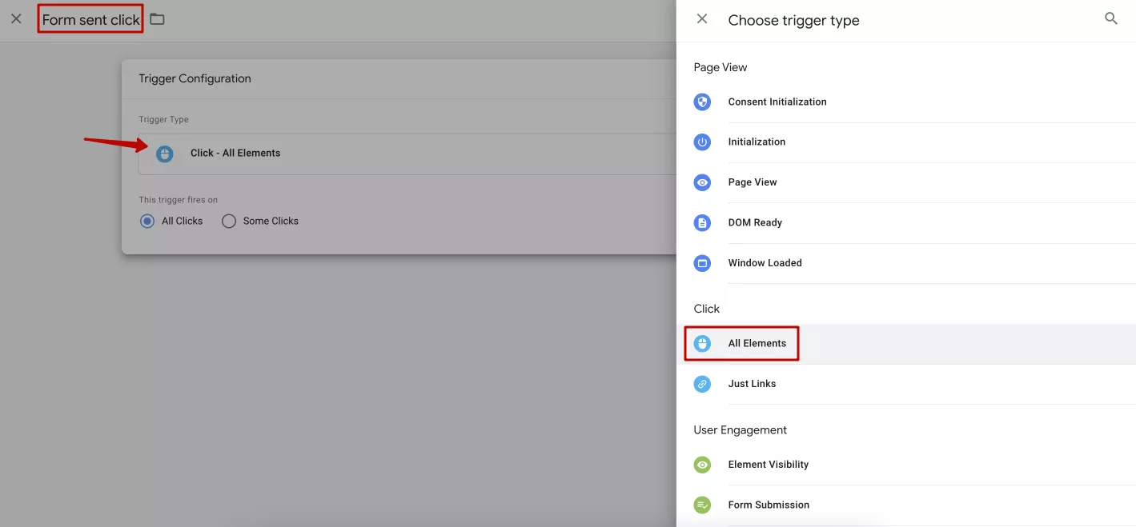The width and height of the screenshot is (1136, 527).
Task: Choose All Elements click trigger
Action: tap(906, 343)
